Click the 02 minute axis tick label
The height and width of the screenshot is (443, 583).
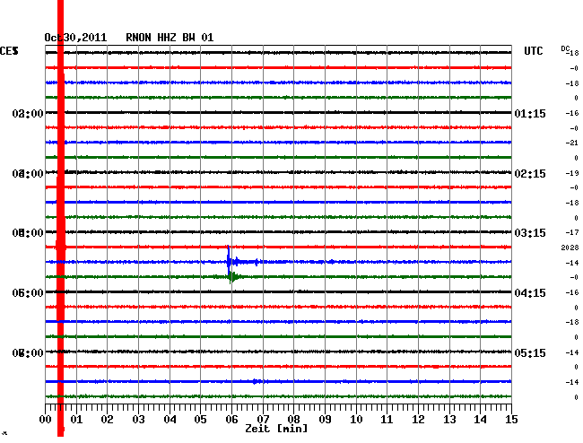[x=107, y=420]
